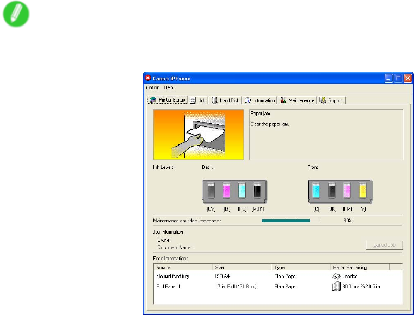The image size is (414, 315).
Task: Open the Maintenance tab
Action: pos(297,100)
